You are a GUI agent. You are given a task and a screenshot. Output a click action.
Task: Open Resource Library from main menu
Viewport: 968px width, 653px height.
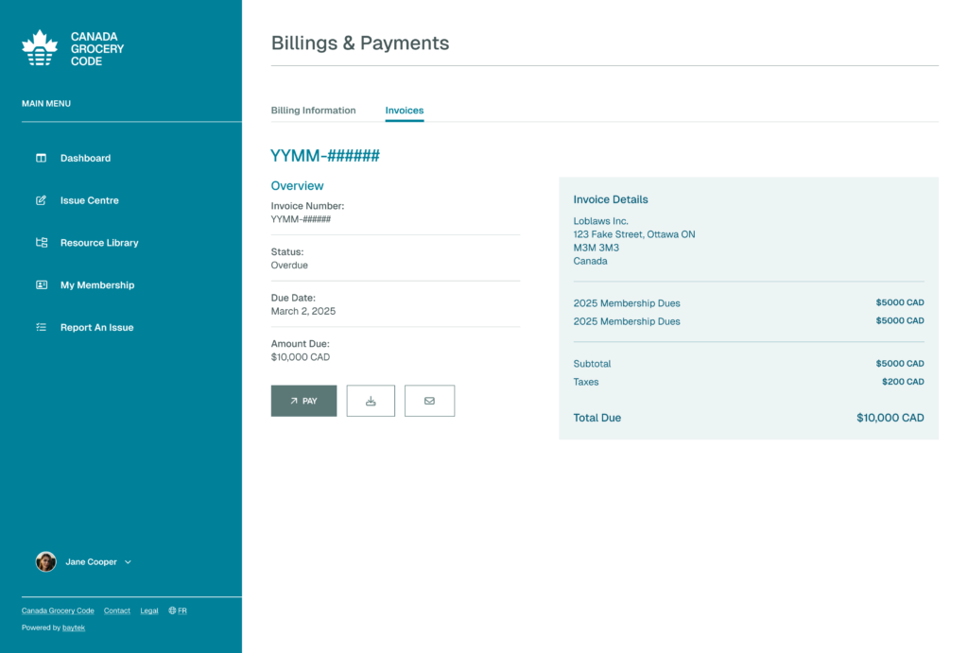click(99, 243)
